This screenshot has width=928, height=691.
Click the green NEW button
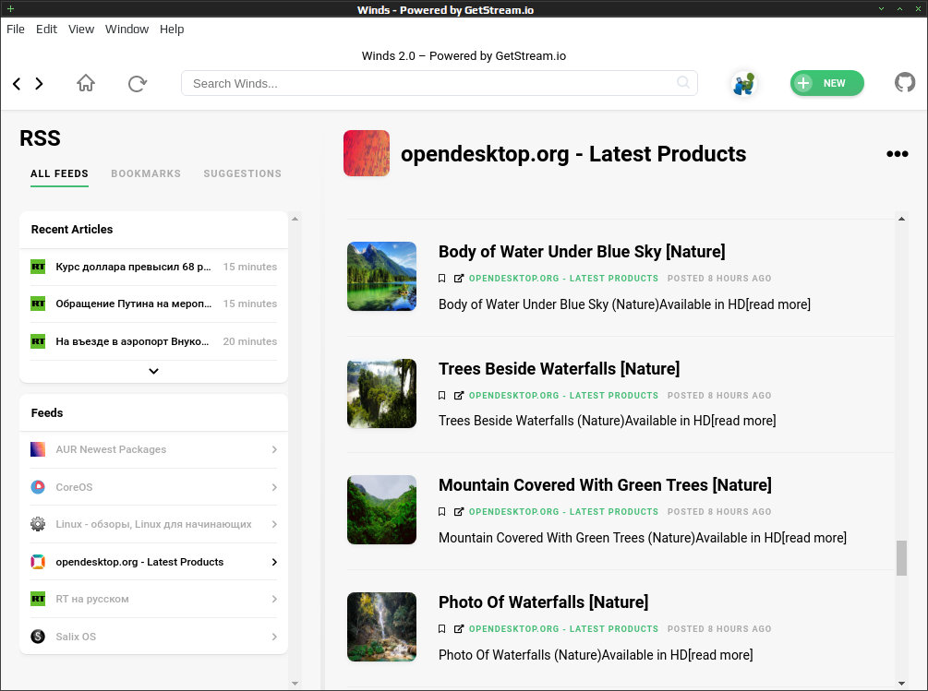[x=826, y=83]
